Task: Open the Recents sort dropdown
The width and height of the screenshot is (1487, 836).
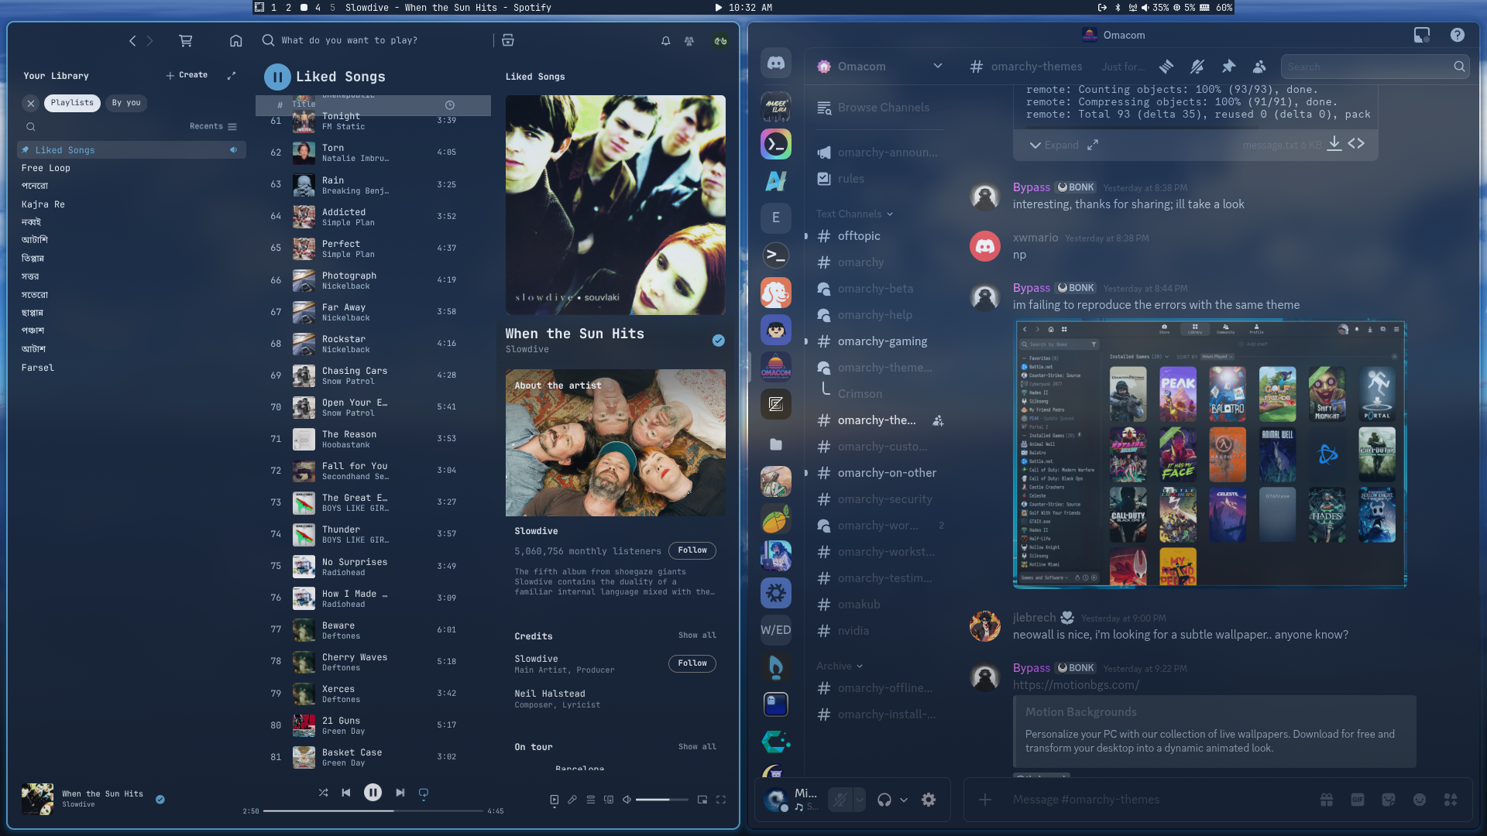Action: 213,126
